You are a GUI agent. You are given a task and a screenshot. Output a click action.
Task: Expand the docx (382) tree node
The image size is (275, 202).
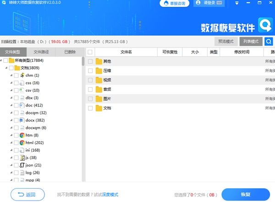[11, 120]
